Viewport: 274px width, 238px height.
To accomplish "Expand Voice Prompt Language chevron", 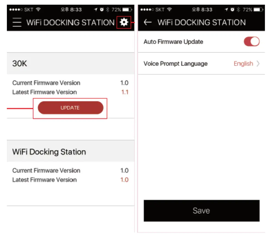I will pos(258,64).
